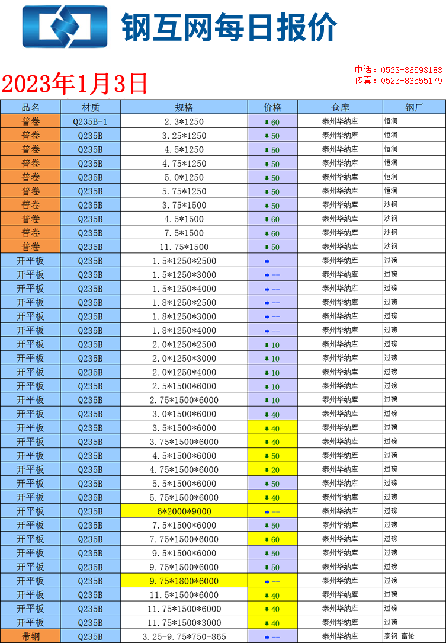The height and width of the screenshot is (643, 446).
Task: Select the spec cell 5.5*1500*6000
Action: pos(184,484)
